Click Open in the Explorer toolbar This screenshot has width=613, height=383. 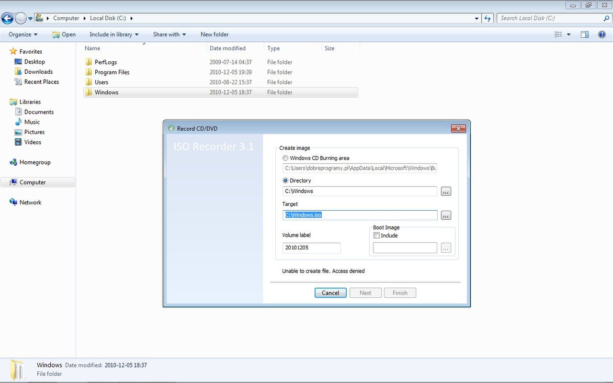(64, 34)
